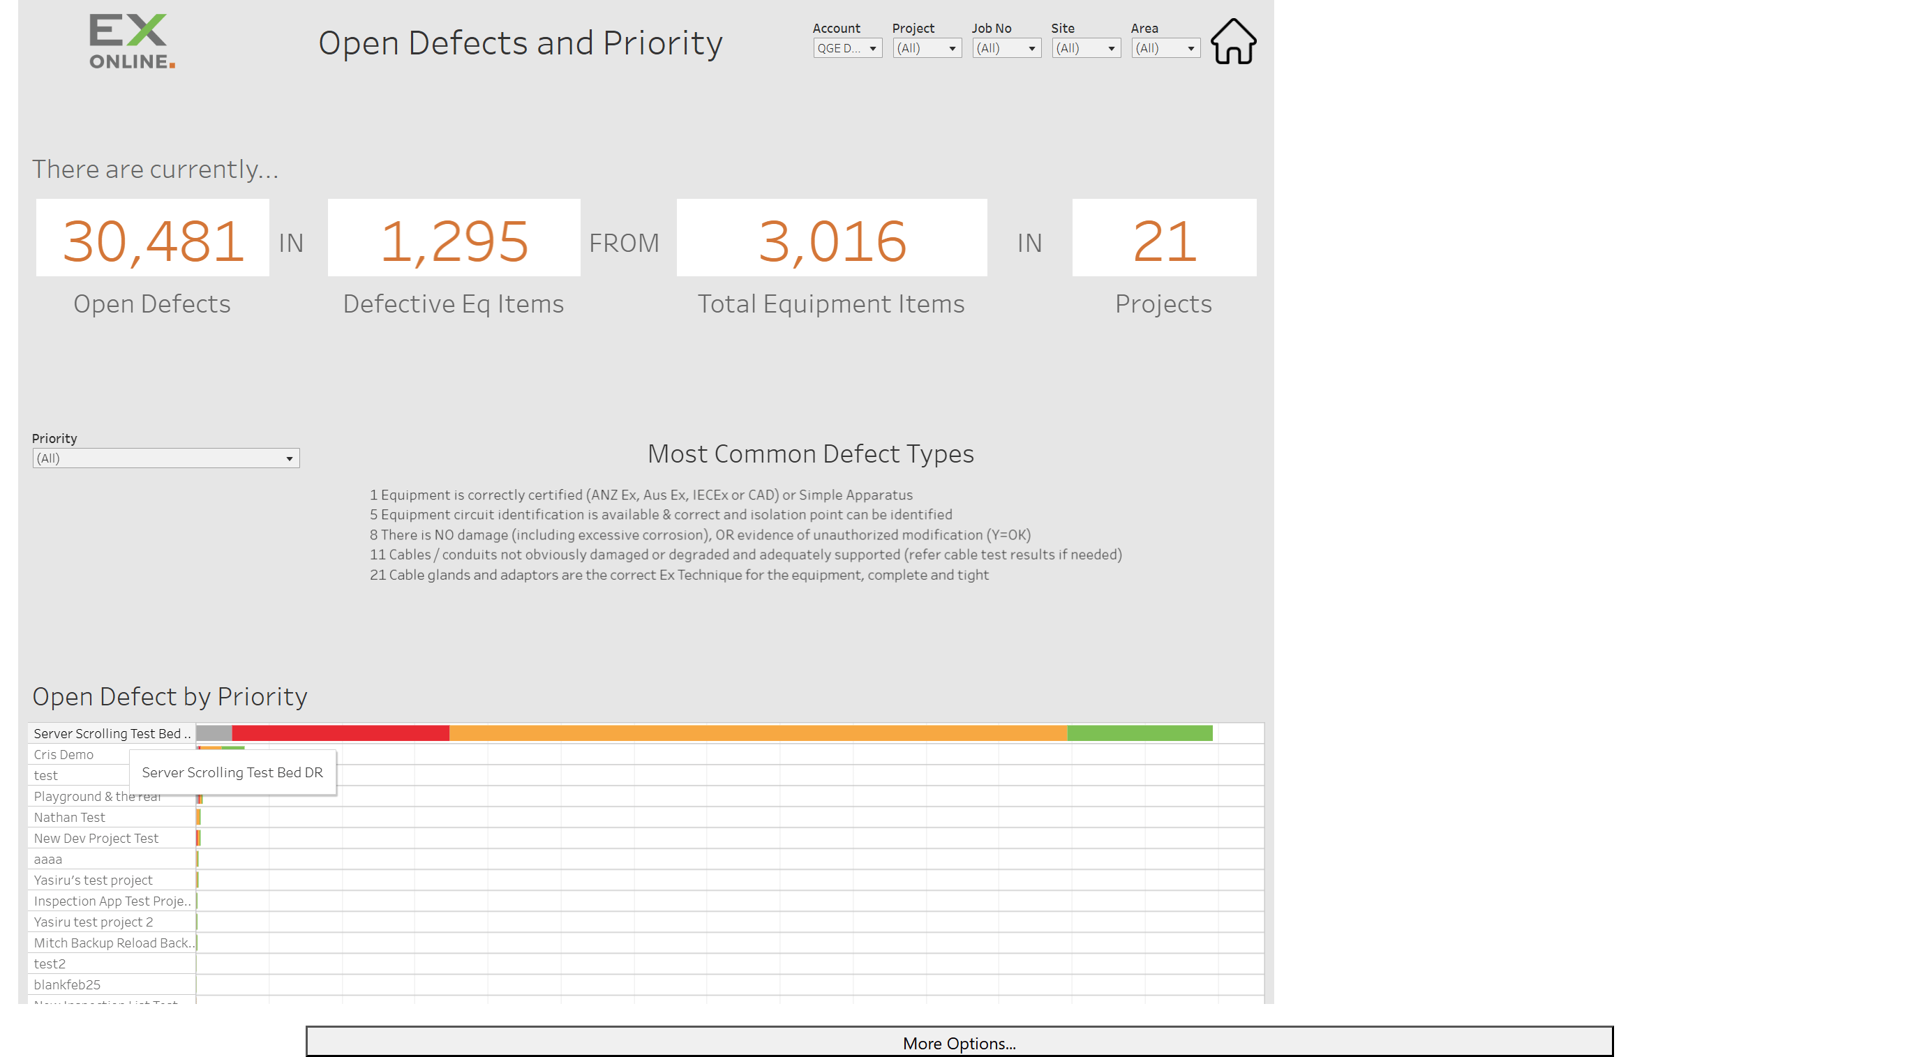
Task: Click the EX Online logo
Action: point(133,42)
